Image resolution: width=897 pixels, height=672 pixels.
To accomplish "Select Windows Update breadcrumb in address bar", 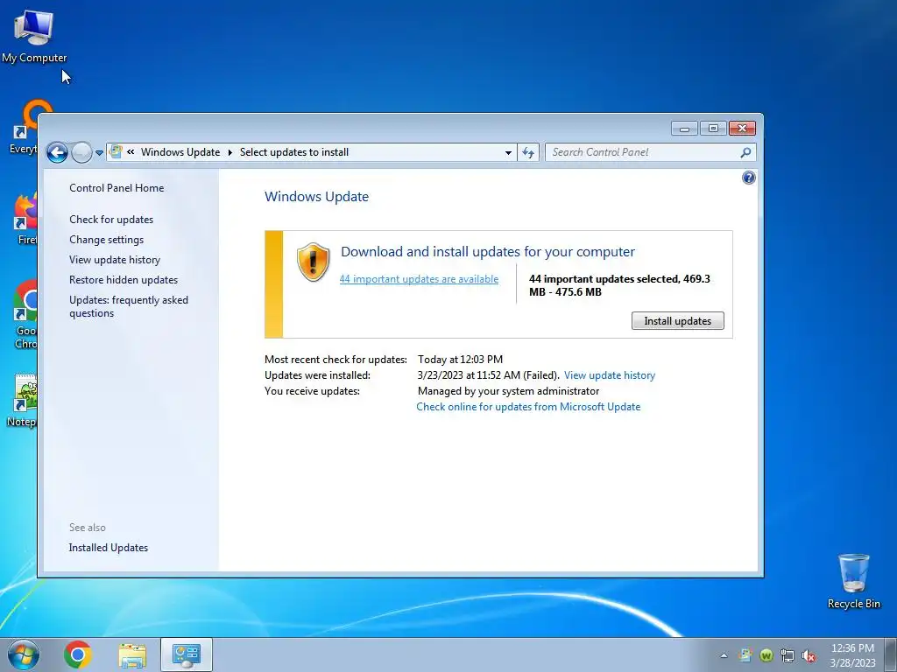I will pos(180,152).
